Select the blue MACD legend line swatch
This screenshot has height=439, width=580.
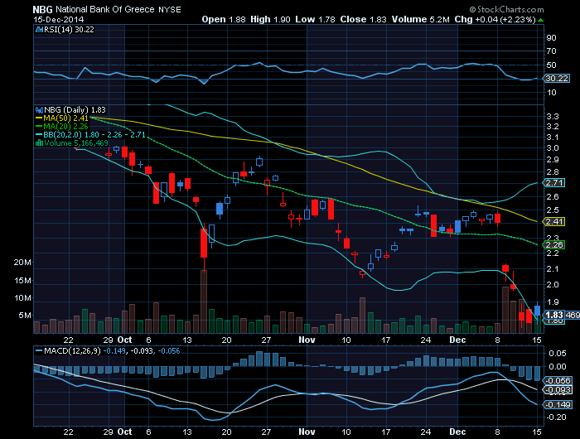click(x=39, y=350)
